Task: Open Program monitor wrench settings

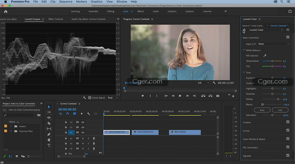Action: (214, 83)
